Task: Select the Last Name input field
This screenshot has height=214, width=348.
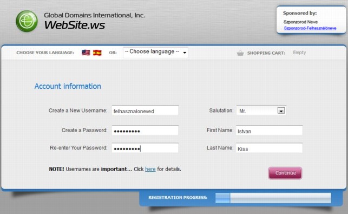Action: tap(269, 148)
